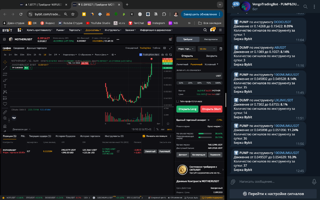320x200 pixels.
Task: Switch to Инструменты tab in trade panel
Action: pos(211,39)
